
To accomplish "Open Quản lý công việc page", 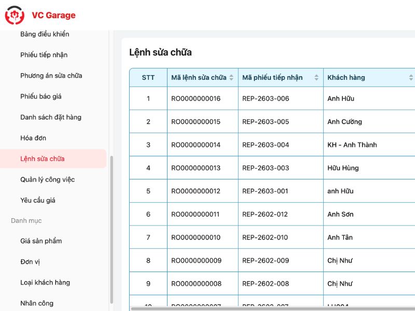I will pos(48,179).
